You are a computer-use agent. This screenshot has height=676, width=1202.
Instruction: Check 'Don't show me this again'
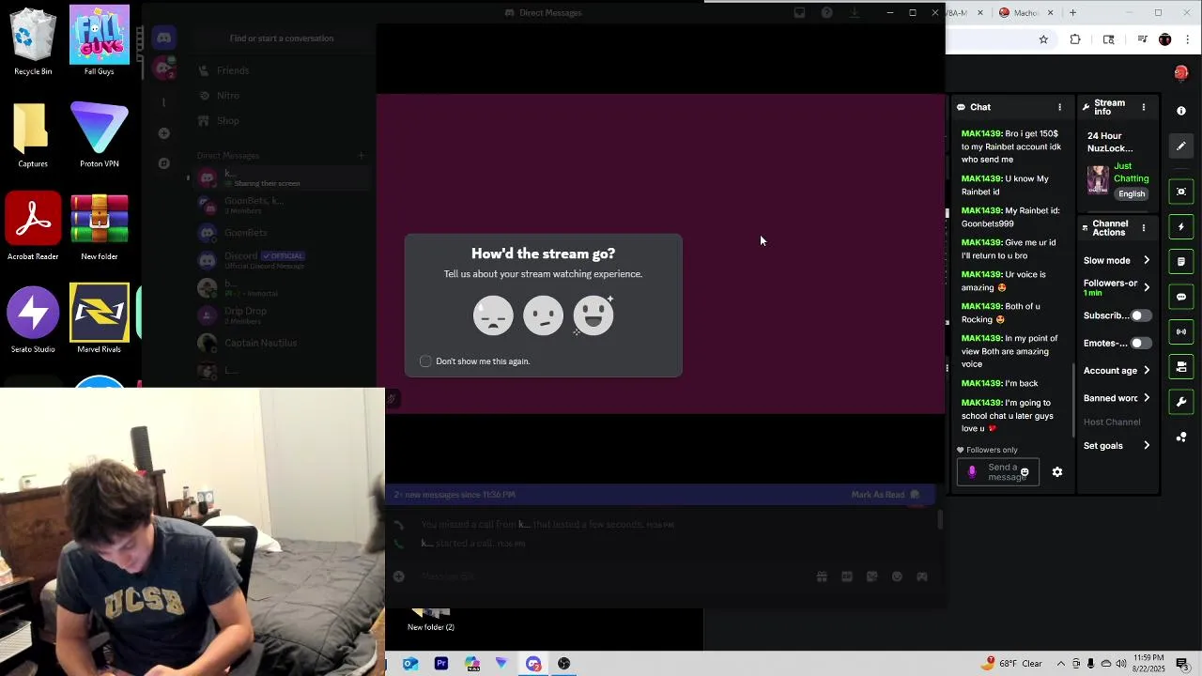pos(425,361)
